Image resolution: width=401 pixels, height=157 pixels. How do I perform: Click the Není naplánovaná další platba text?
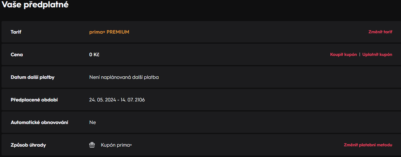point(124,77)
